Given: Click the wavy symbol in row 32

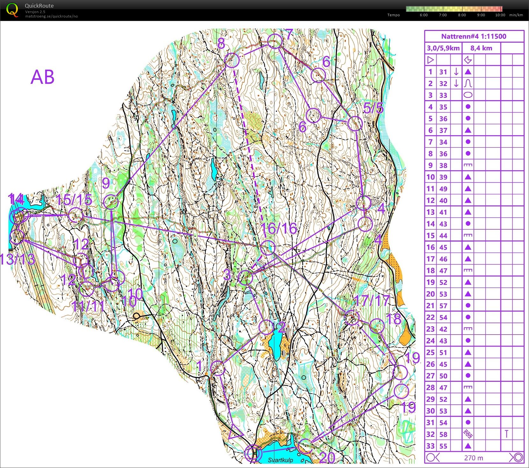Looking at the screenshot, I should pyautogui.click(x=468, y=434).
